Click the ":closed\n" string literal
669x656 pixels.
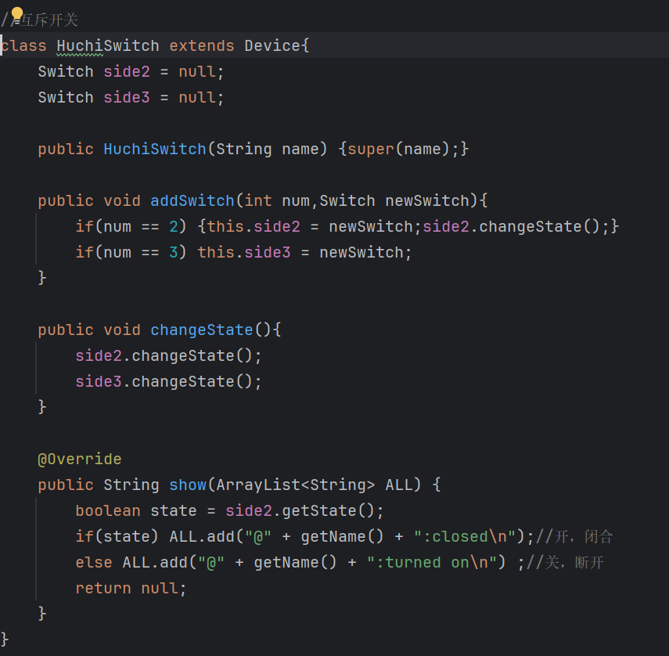tap(465, 536)
